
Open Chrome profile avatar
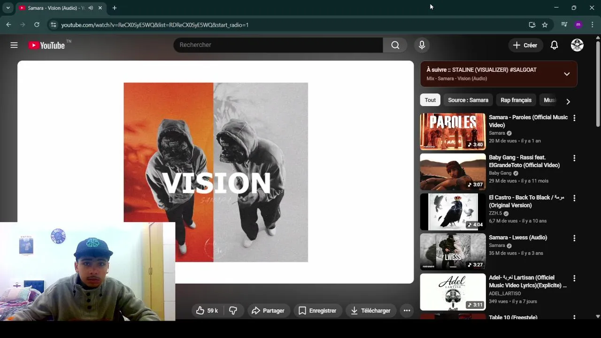pyautogui.click(x=578, y=24)
